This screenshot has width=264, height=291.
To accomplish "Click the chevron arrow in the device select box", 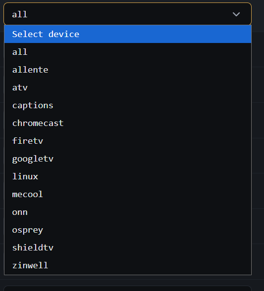I will click(x=236, y=14).
